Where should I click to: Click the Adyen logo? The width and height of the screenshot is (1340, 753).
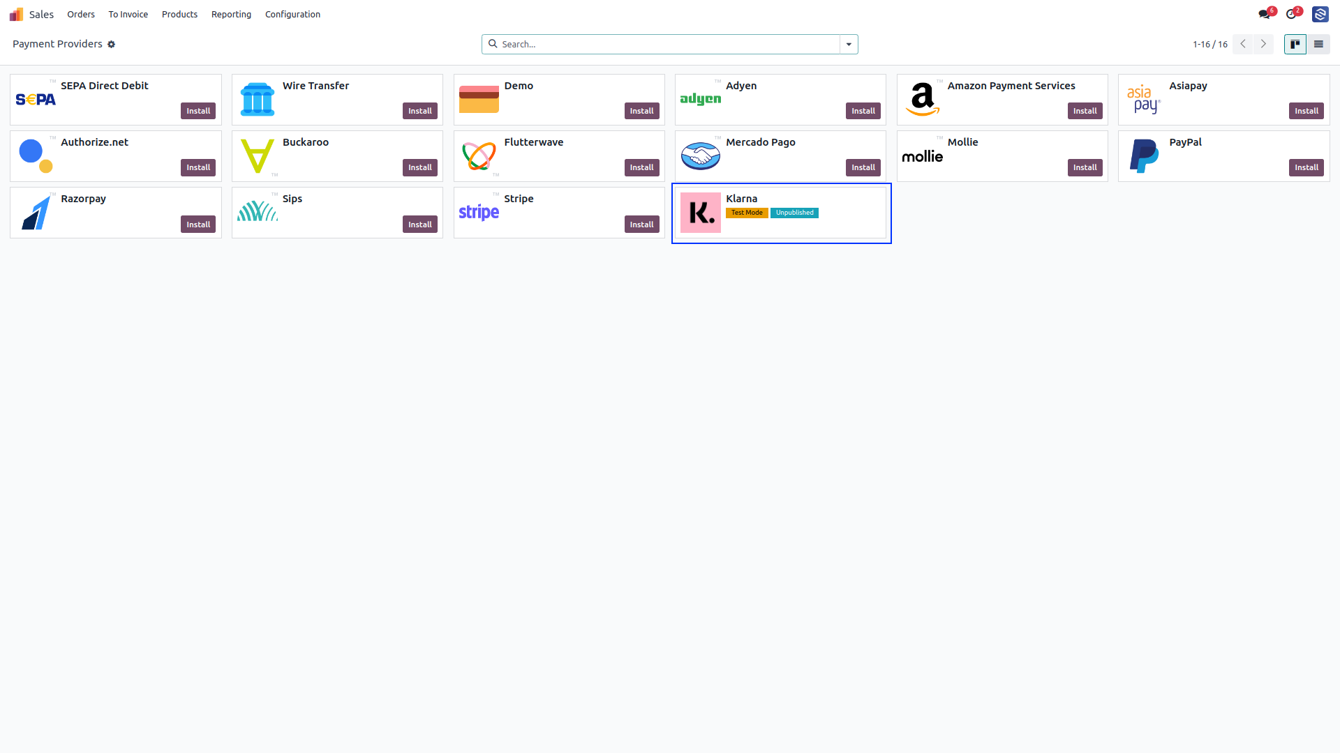point(701,100)
